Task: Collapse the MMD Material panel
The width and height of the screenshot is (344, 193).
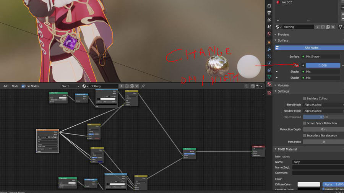Action: pyautogui.click(x=287, y=149)
